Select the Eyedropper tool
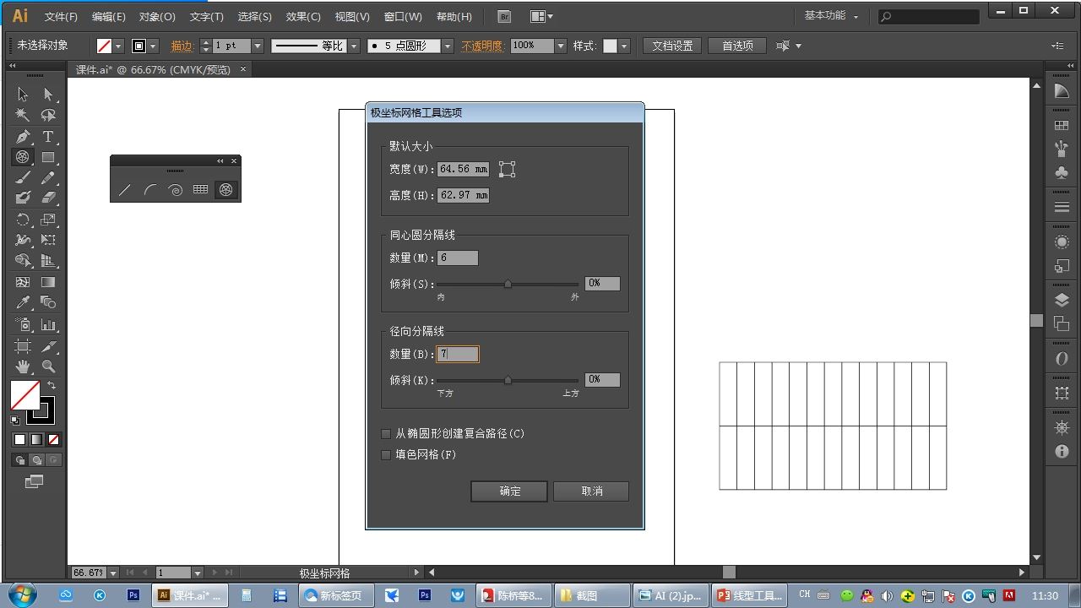1081x608 pixels. coord(23,303)
